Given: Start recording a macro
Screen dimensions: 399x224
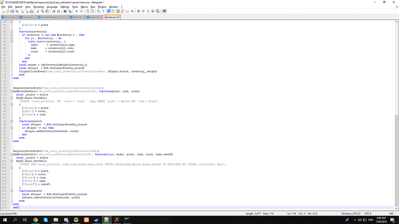Looking at the screenshot, I should [138, 10].
